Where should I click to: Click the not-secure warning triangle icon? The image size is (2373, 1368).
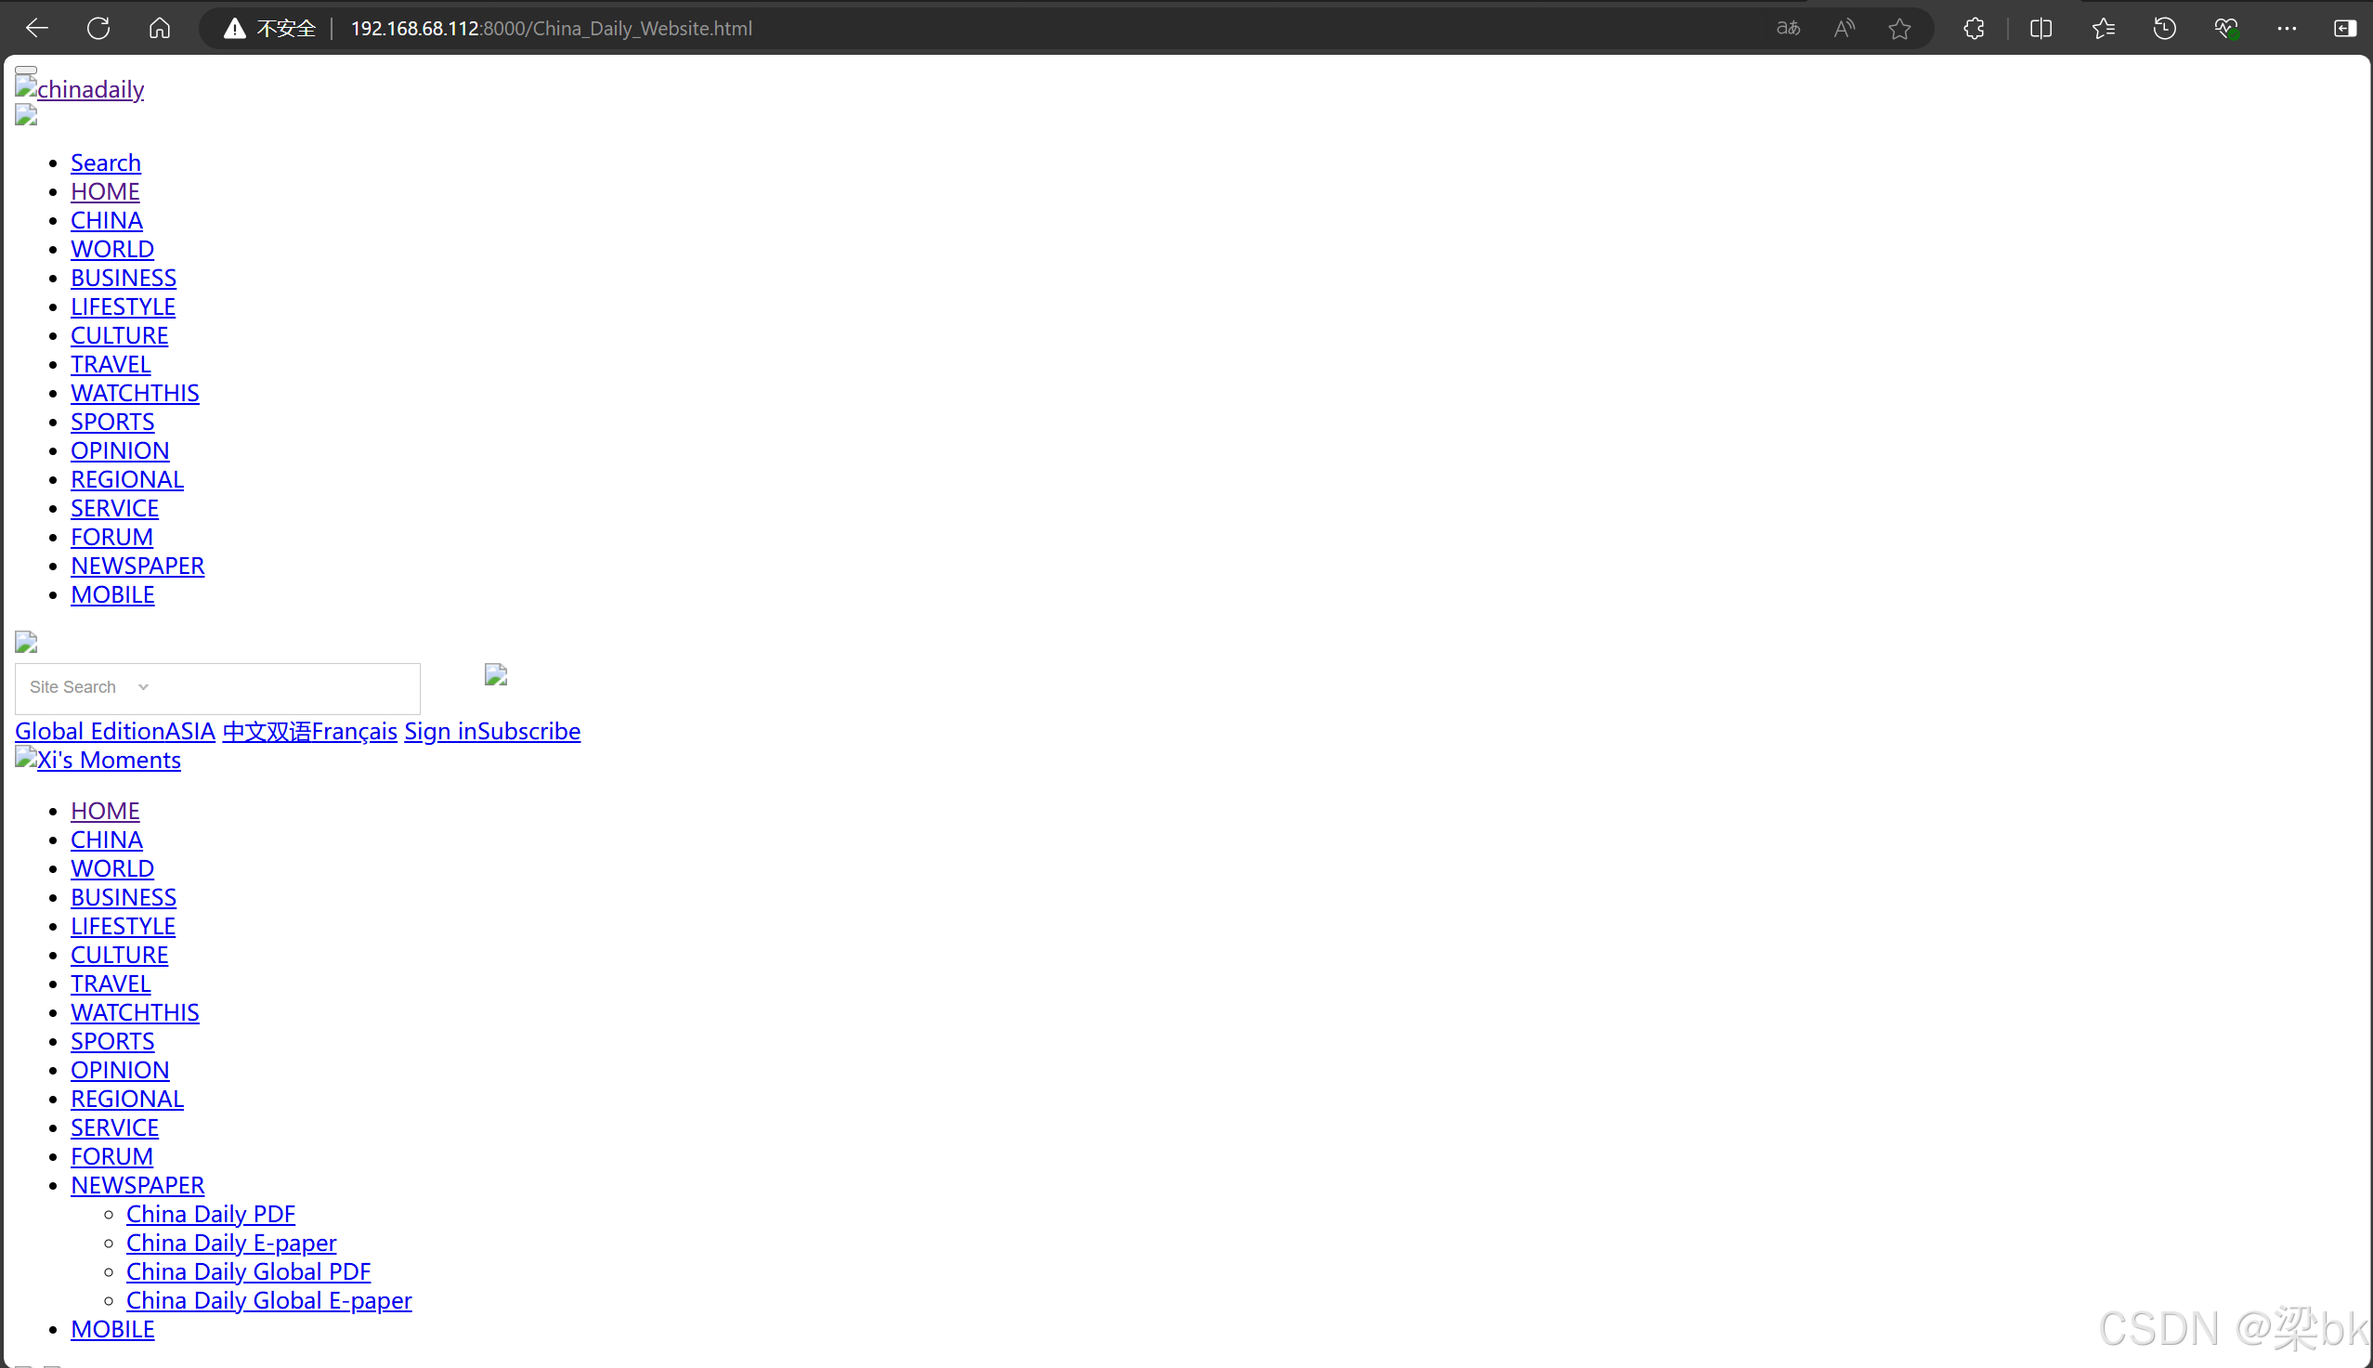235,29
